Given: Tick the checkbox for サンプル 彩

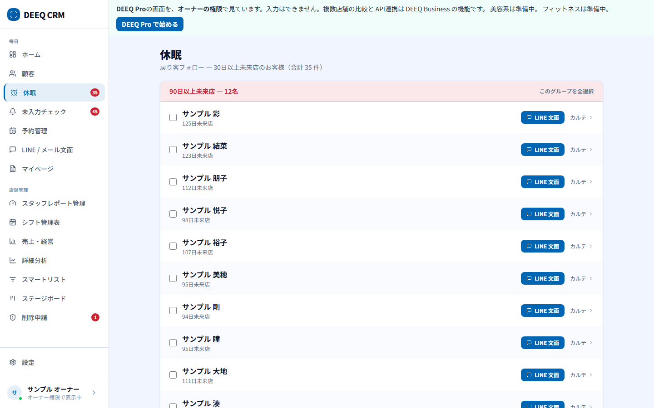Looking at the screenshot, I should click(x=173, y=117).
